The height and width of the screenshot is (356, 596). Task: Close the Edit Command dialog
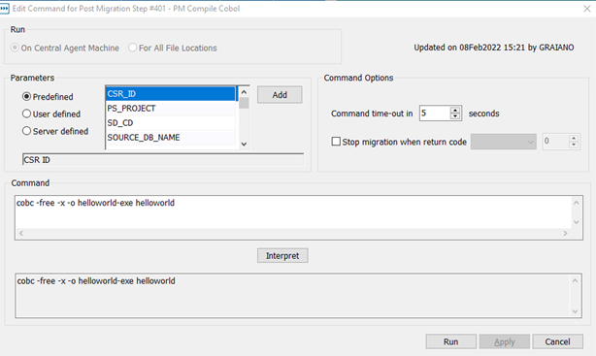coord(587,9)
